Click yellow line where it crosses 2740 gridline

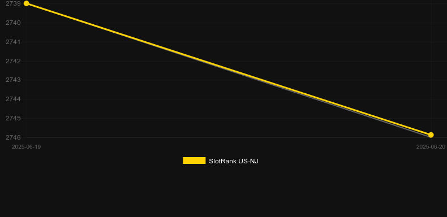[85, 23]
